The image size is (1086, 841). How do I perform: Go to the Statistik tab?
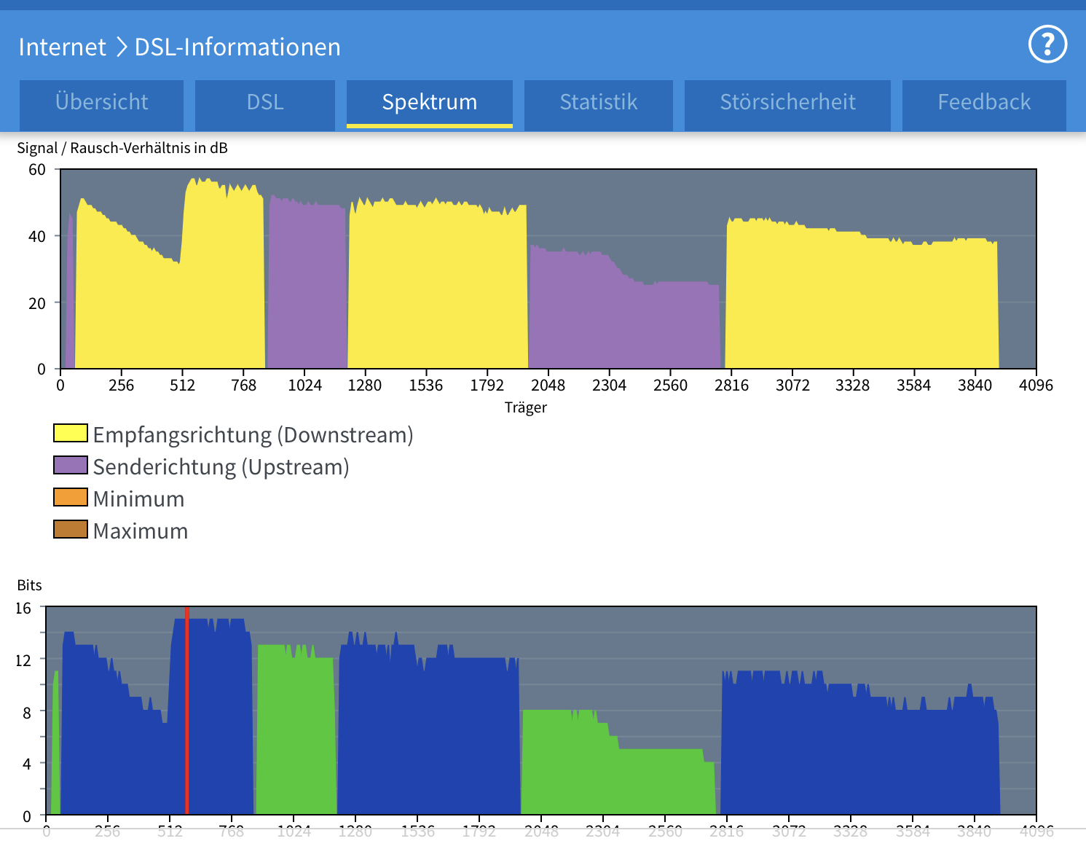pyautogui.click(x=599, y=105)
